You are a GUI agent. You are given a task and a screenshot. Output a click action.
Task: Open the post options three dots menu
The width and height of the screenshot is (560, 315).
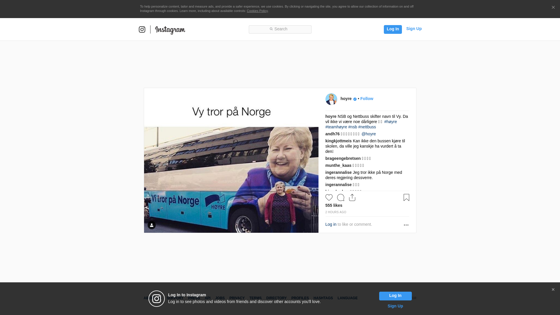[x=406, y=225]
